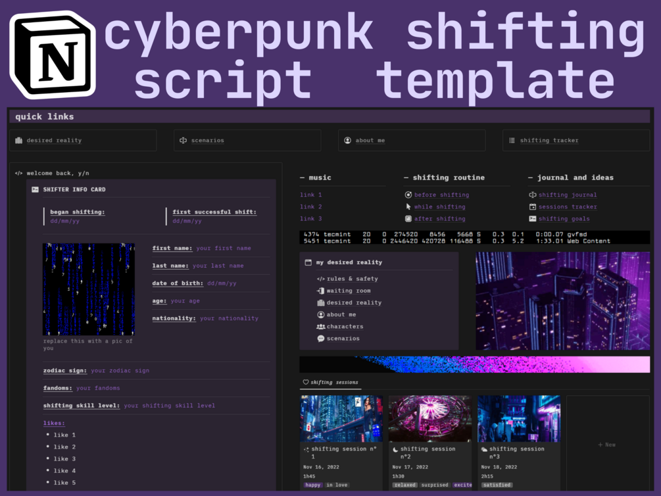The height and width of the screenshot is (496, 661).
Task: Click the desired reality quick link icon
Action: [x=18, y=141]
